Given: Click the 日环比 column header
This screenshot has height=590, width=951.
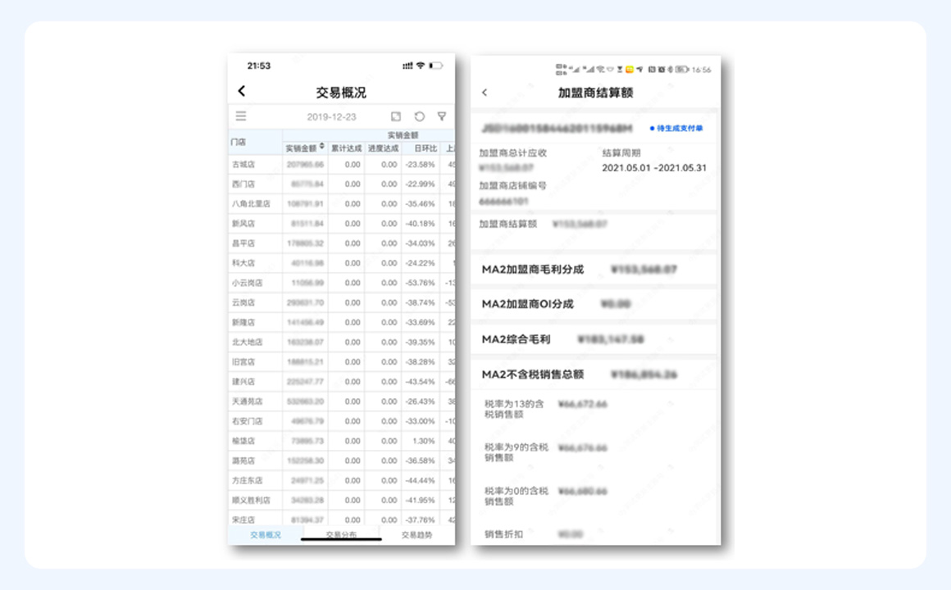Looking at the screenshot, I should (x=425, y=148).
